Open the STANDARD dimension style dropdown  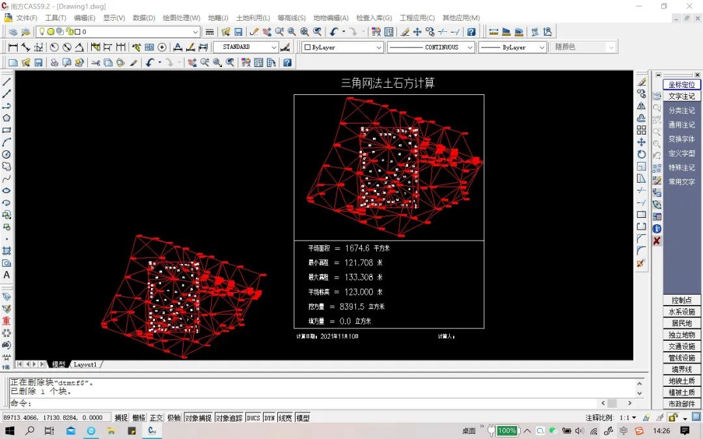[245, 47]
